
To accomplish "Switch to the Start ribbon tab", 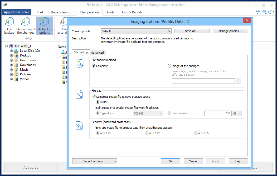I will pos(40,12).
